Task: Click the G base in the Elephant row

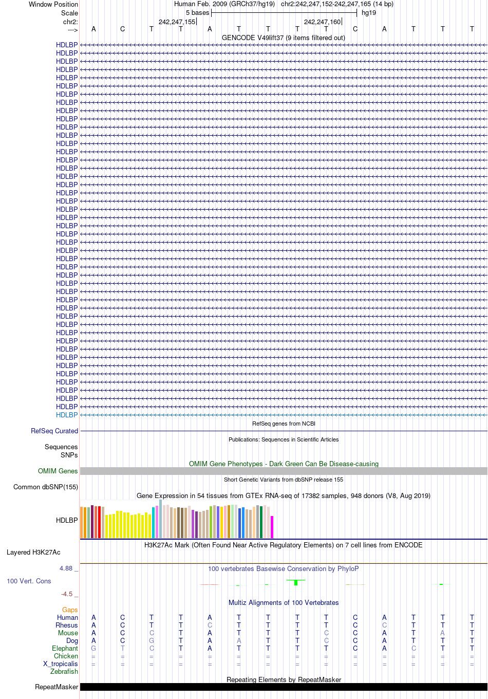Action: click(x=93, y=648)
